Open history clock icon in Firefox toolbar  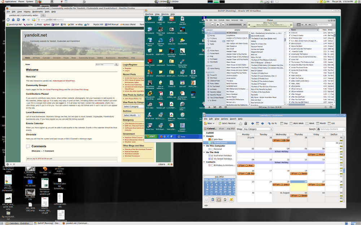click(x=8, y=20)
